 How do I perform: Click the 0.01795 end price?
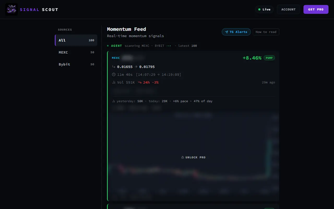tap(147, 67)
